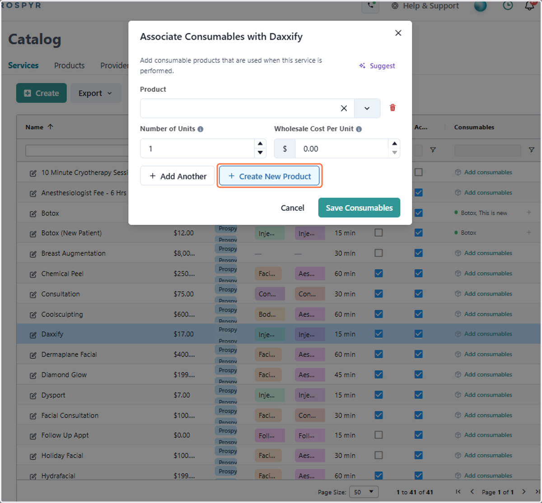This screenshot has width=542, height=503.
Task: Edit the Botox (New Patient) service pencil icon
Action: pos(33,234)
